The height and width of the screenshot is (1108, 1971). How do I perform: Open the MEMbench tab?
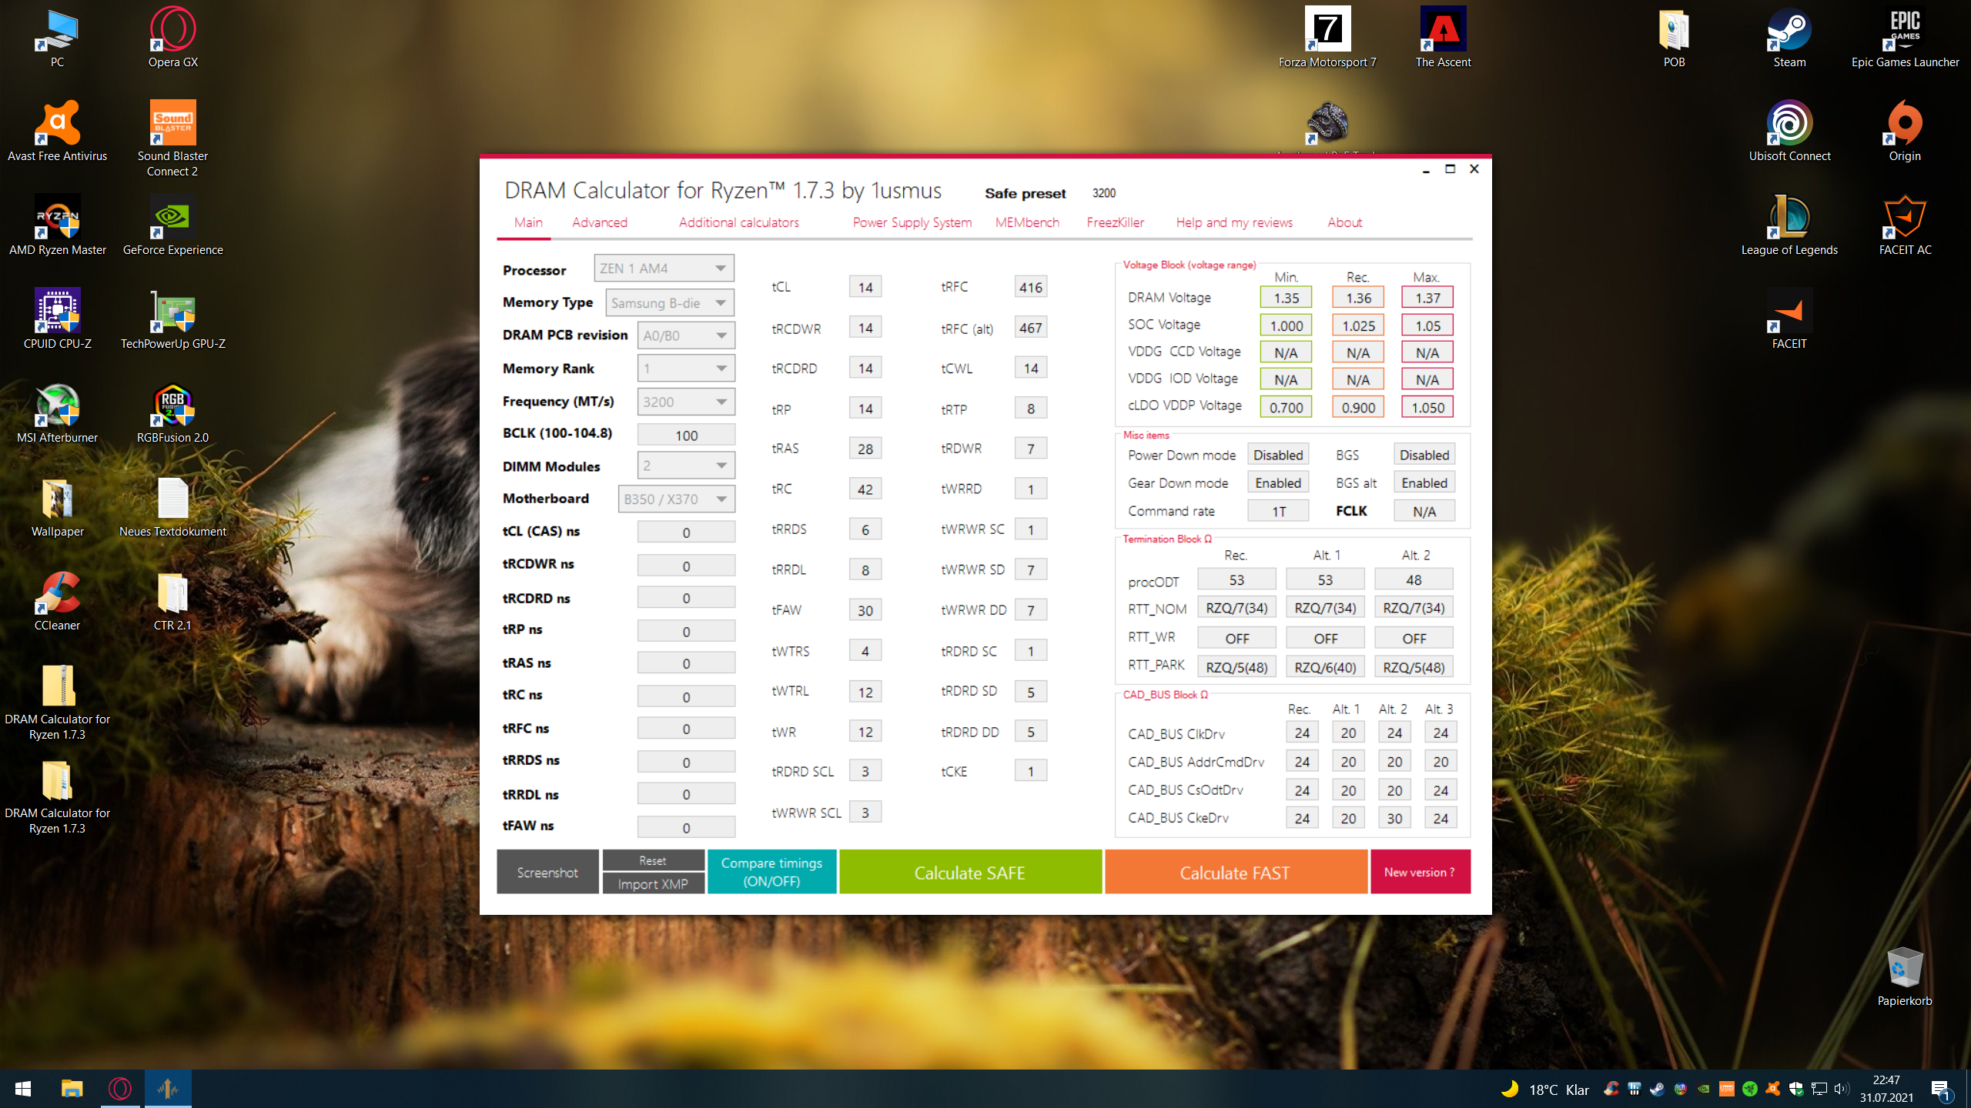coord(1026,222)
